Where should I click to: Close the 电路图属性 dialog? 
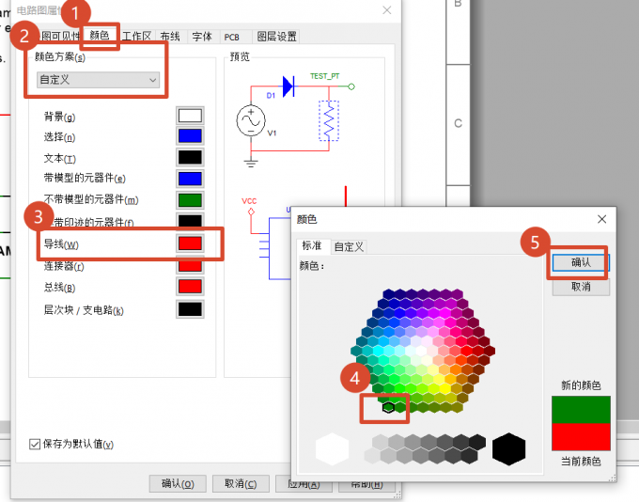click(x=387, y=10)
